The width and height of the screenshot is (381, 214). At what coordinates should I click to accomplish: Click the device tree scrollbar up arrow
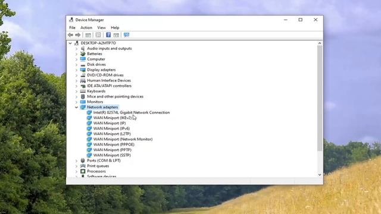(320, 43)
